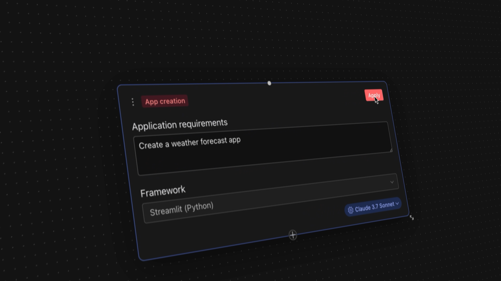Open the three-dot card options menu
The image size is (501, 281).
click(133, 102)
